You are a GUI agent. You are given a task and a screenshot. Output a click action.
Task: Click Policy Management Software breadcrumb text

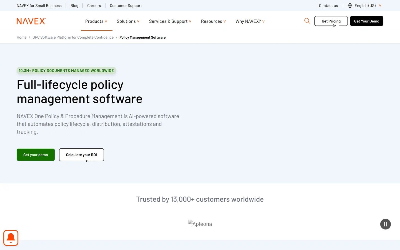(x=142, y=37)
